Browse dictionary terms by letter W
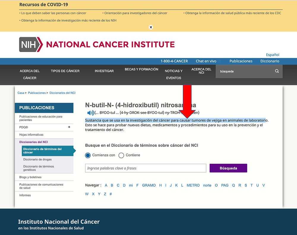 click(x=87, y=194)
